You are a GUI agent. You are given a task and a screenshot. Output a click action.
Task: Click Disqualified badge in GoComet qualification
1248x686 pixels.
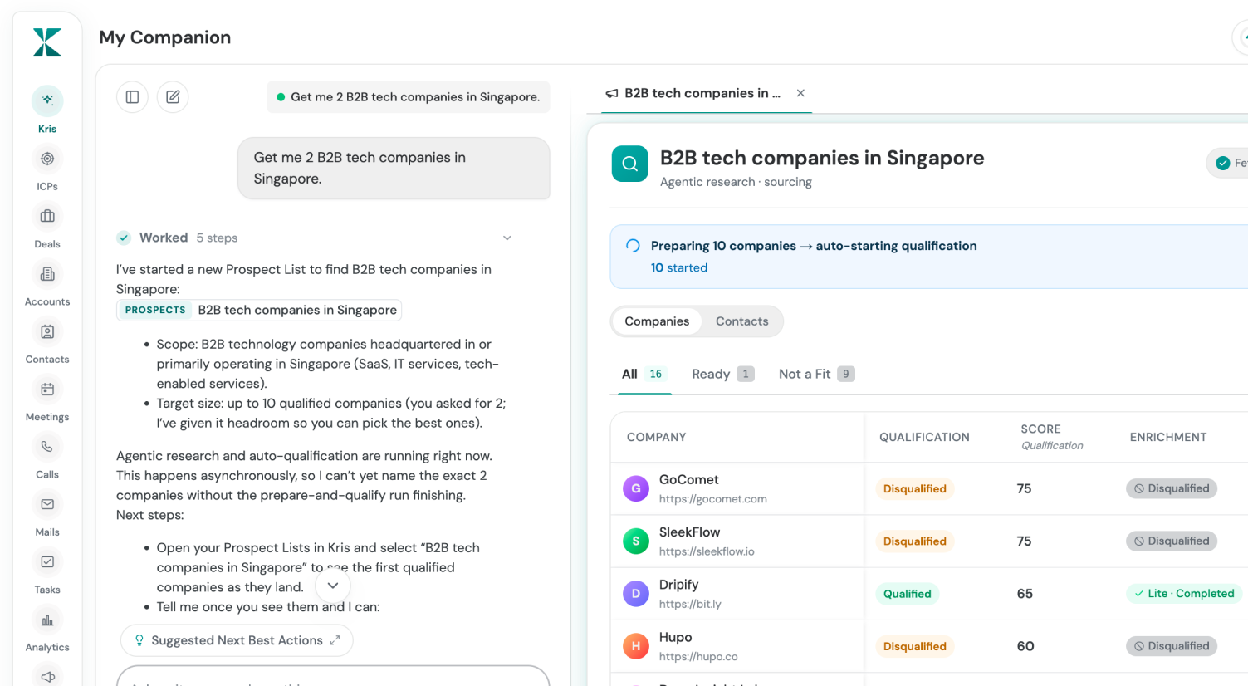(914, 488)
